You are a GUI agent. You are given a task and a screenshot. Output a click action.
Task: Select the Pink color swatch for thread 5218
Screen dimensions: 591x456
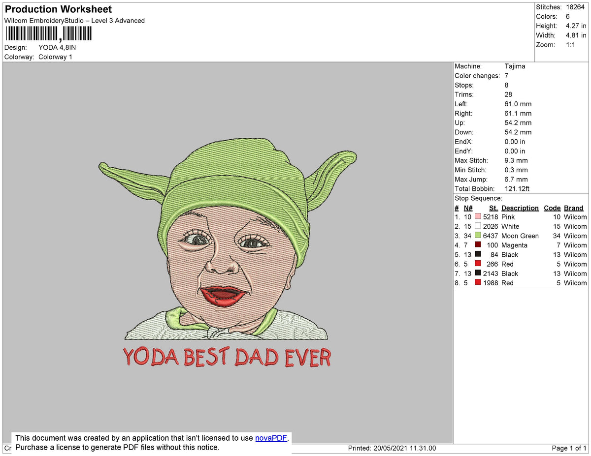[x=477, y=216]
